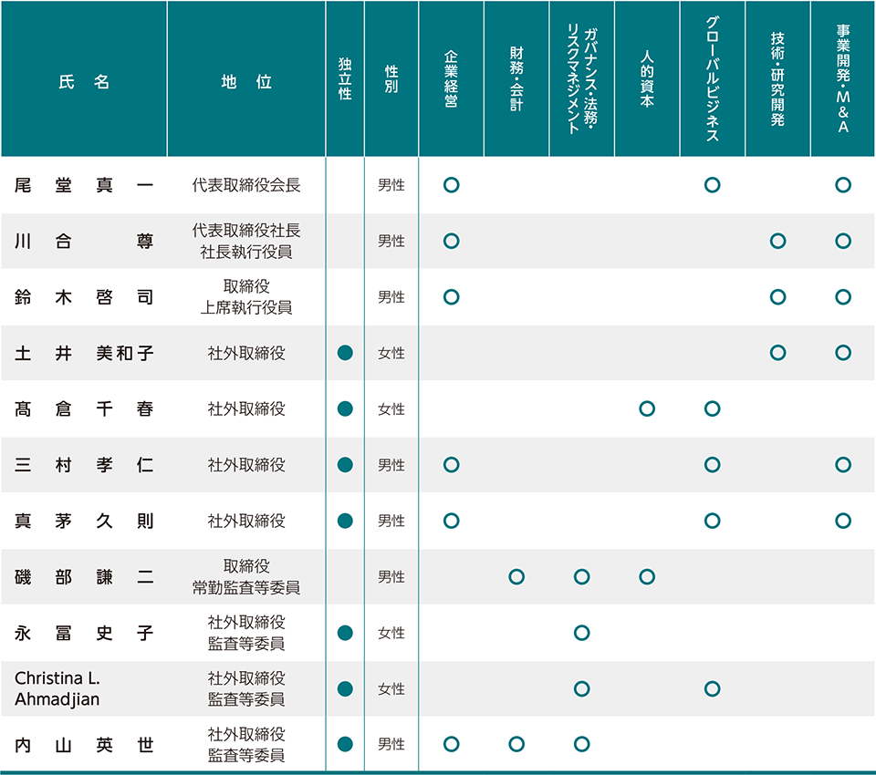Click the 地位 column header
The width and height of the screenshot is (876, 775).
[x=246, y=78]
